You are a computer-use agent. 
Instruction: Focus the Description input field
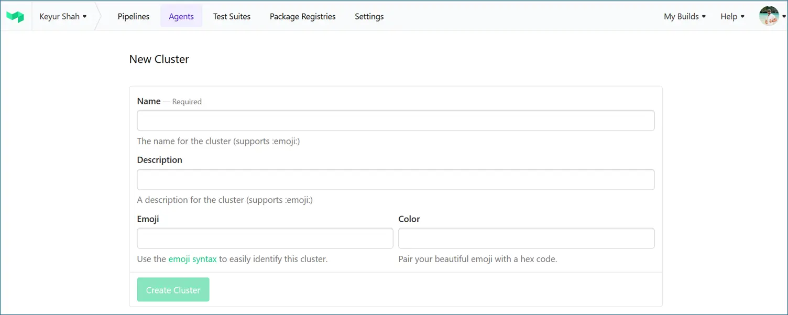coord(396,179)
